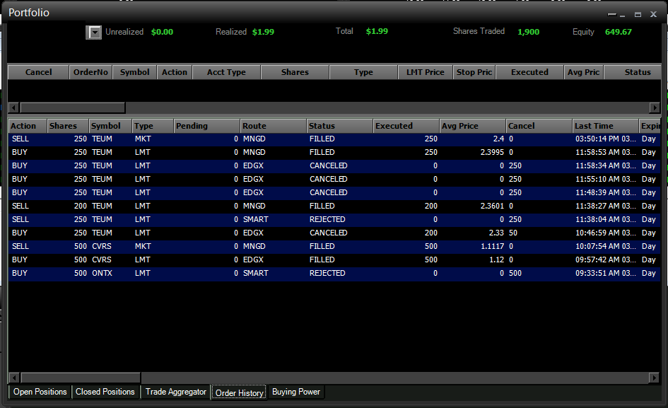This screenshot has height=408, width=668.
Task: Sort order history by Last Time column
Action: (605, 126)
